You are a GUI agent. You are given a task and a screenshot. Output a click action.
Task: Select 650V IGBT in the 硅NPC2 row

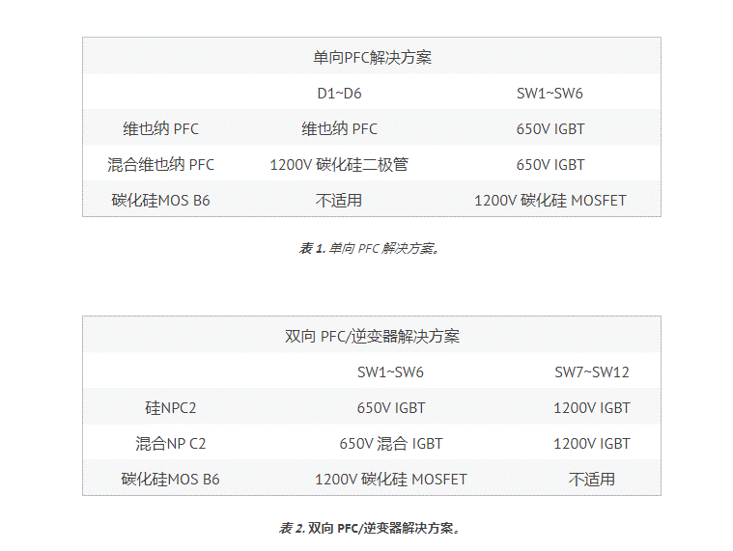point(391,408)
